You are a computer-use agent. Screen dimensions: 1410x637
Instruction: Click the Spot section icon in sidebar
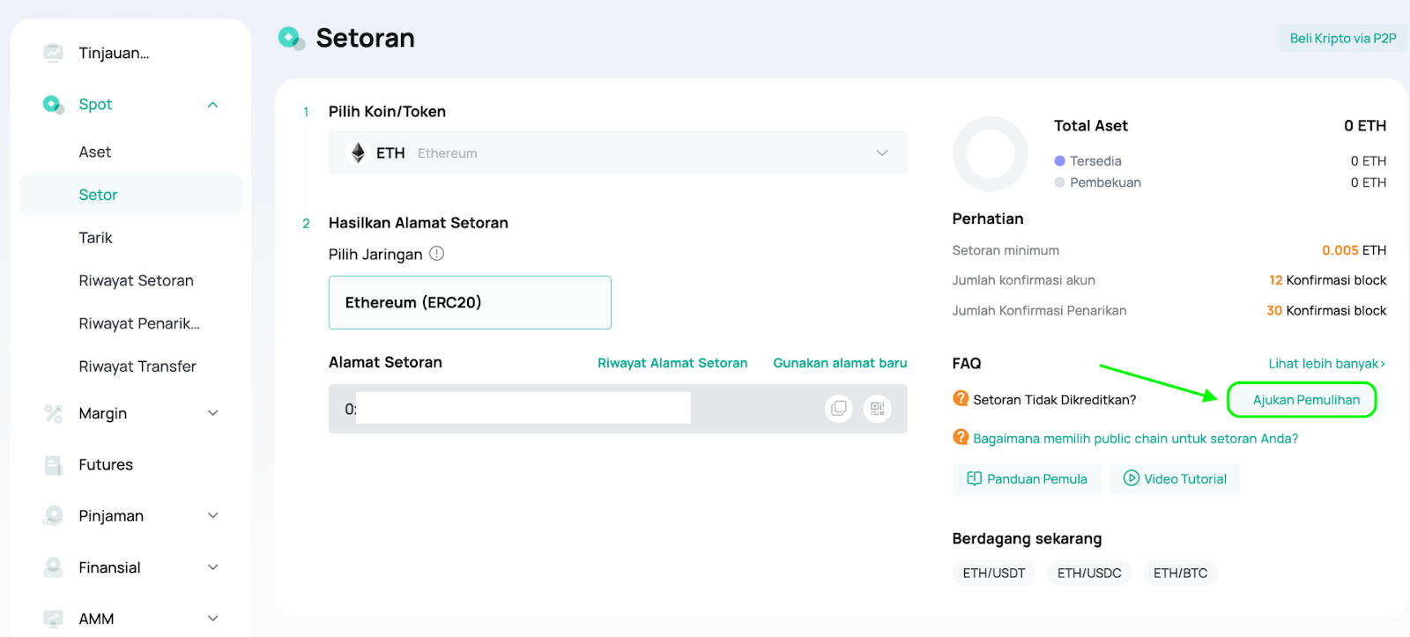[53, 105]
